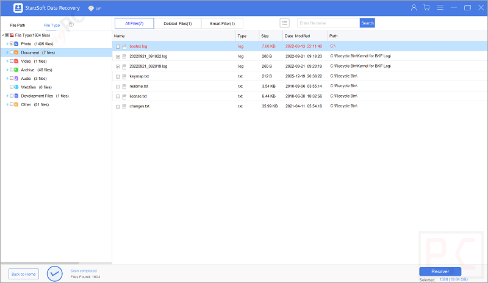Switch to the All Files(7) tab
This screenshot has width=488, height=283.
[134, 23]
